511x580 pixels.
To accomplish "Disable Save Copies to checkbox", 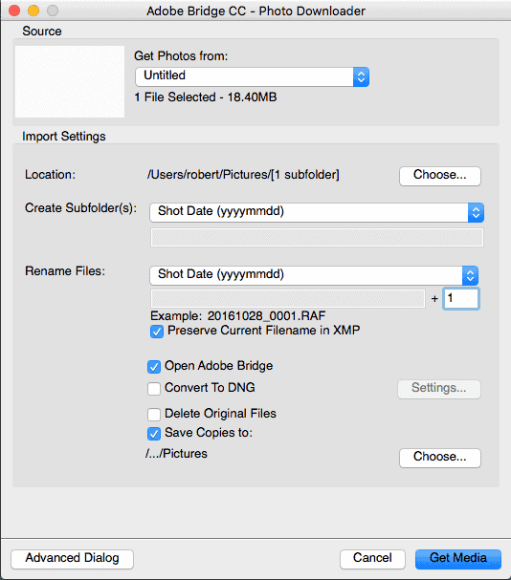I will tap(154, 434).
